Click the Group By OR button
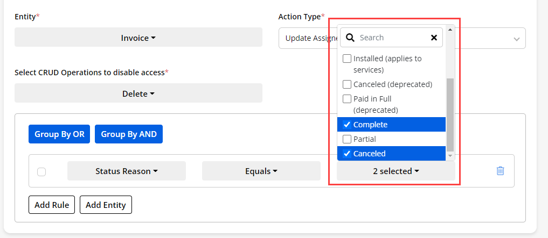The width and height of the screenshot is (548, 238). 59,134
